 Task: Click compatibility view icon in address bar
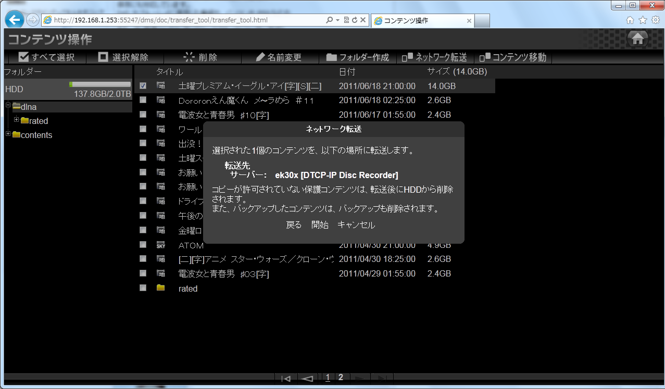346,20
